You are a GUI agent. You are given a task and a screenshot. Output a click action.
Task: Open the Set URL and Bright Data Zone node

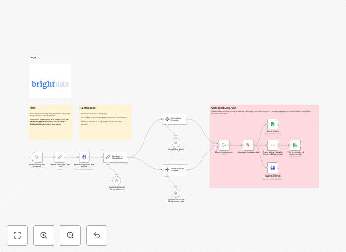(x=60, y=157)
